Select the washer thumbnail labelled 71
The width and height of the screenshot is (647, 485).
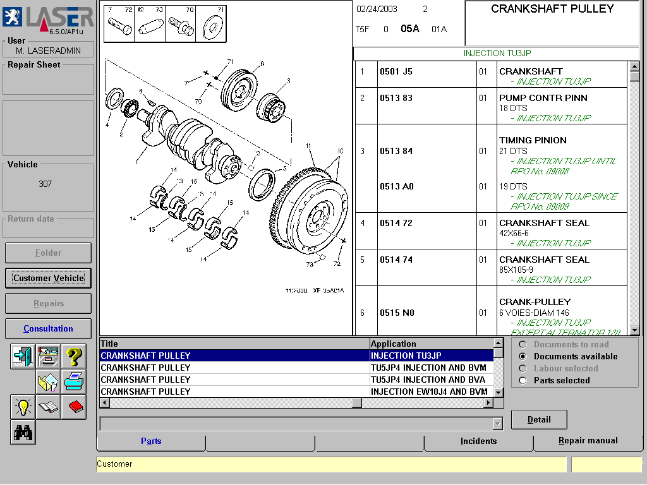(x=211, y=24)
